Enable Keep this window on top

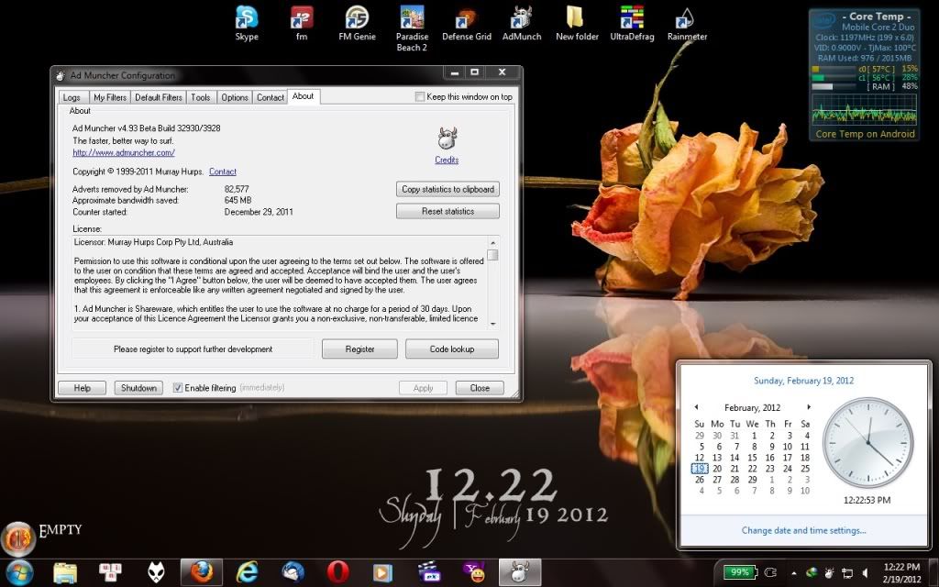420,96
